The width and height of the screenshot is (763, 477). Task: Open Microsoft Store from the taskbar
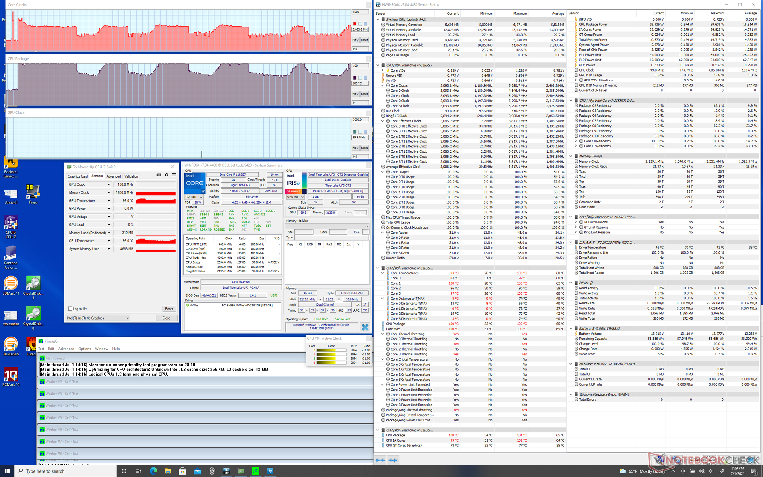pyautogui.click(x=182, y=471)
